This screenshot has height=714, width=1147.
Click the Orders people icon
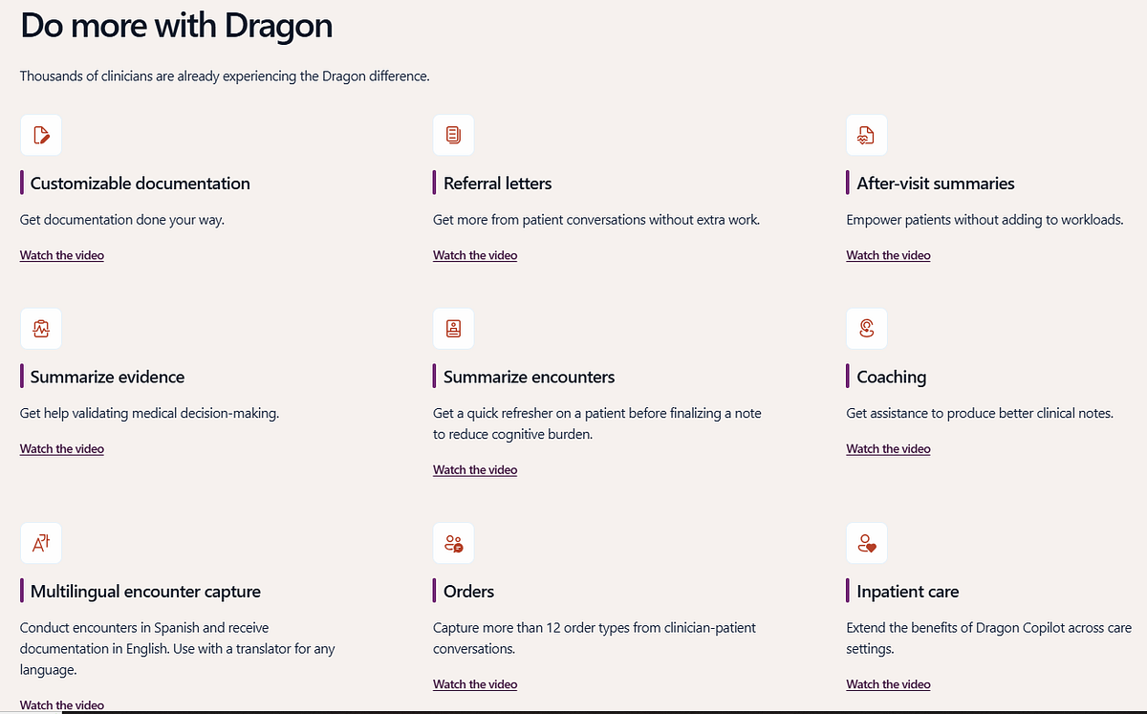[x=454, y=544]
